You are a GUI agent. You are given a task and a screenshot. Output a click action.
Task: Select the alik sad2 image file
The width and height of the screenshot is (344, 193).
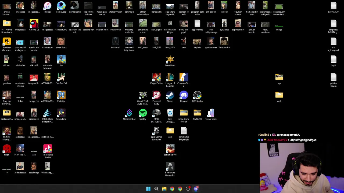click(x=34, y=61)
